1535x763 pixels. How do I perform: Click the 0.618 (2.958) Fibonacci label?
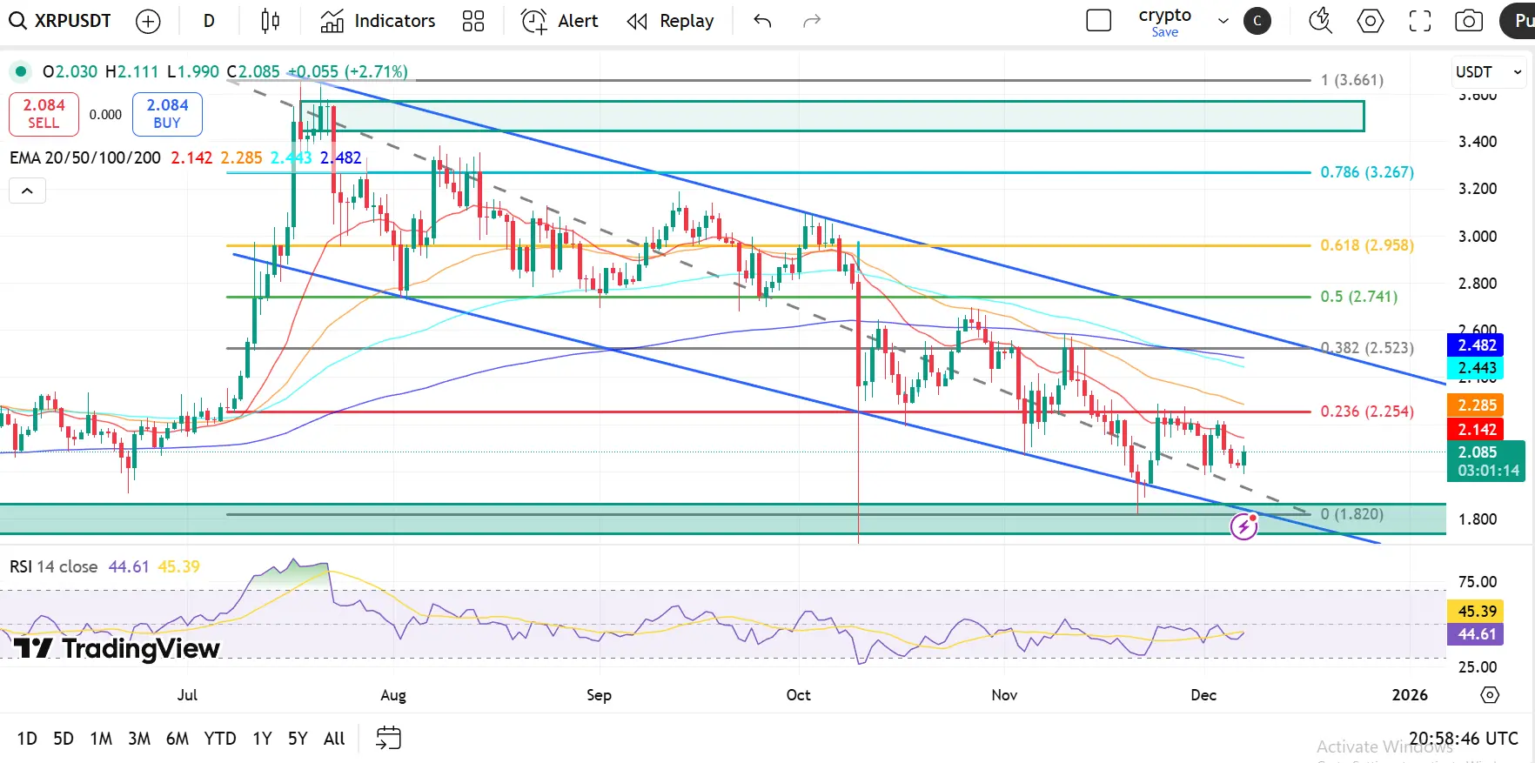1367,245
